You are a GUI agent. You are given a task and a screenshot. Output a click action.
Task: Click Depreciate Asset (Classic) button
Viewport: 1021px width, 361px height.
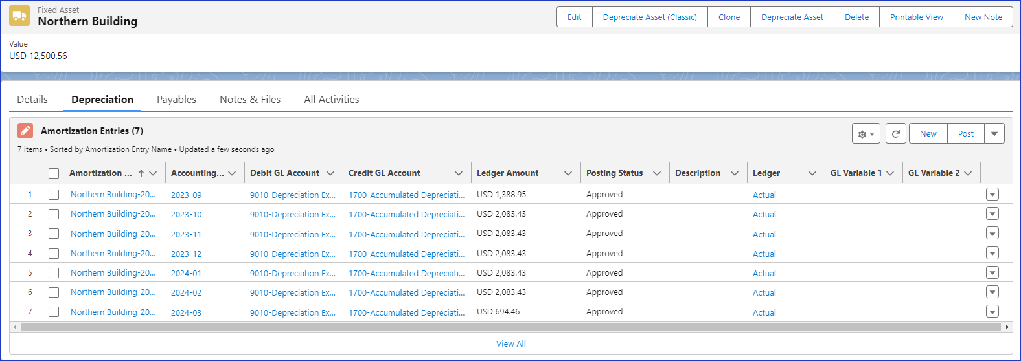click(650, 17)
